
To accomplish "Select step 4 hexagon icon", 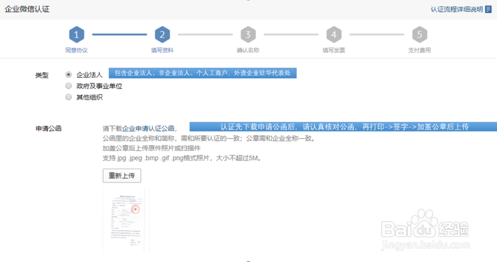I will (x=334, y=35).
